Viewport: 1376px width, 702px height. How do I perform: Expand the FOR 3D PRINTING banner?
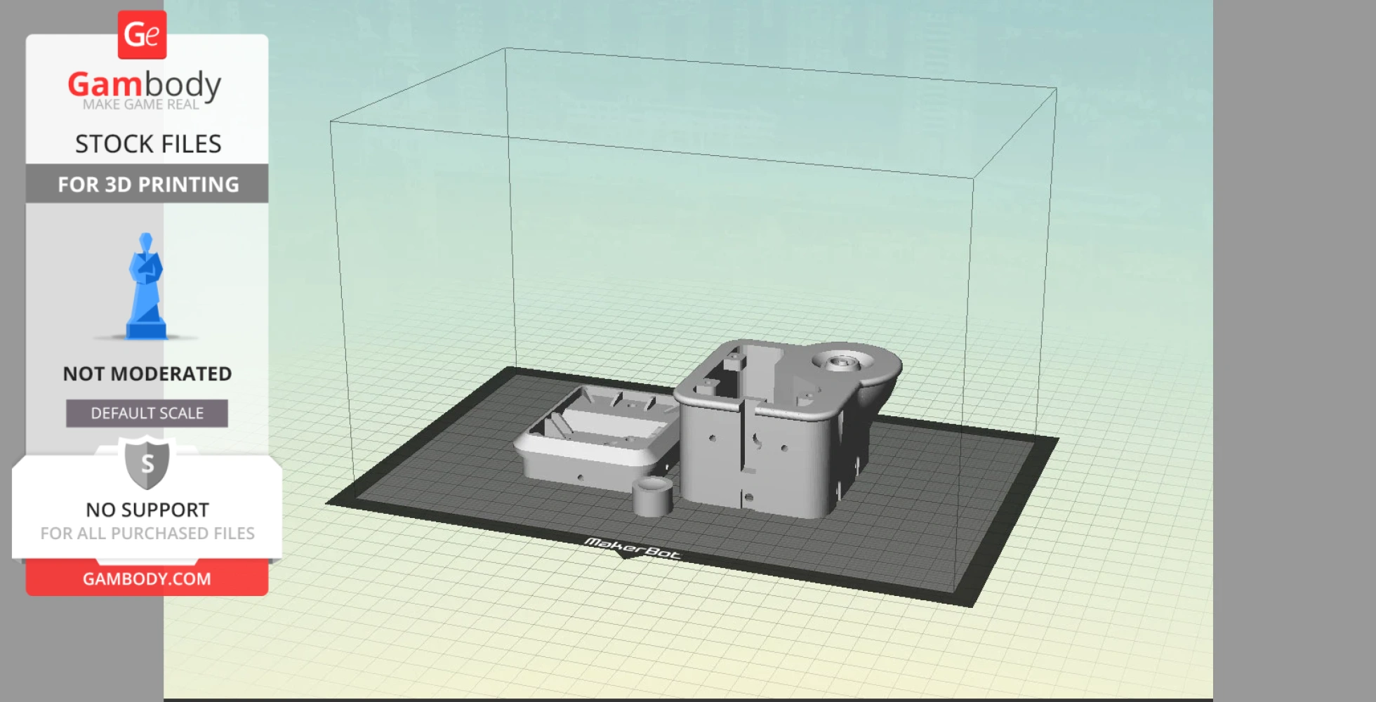point(146,184)
